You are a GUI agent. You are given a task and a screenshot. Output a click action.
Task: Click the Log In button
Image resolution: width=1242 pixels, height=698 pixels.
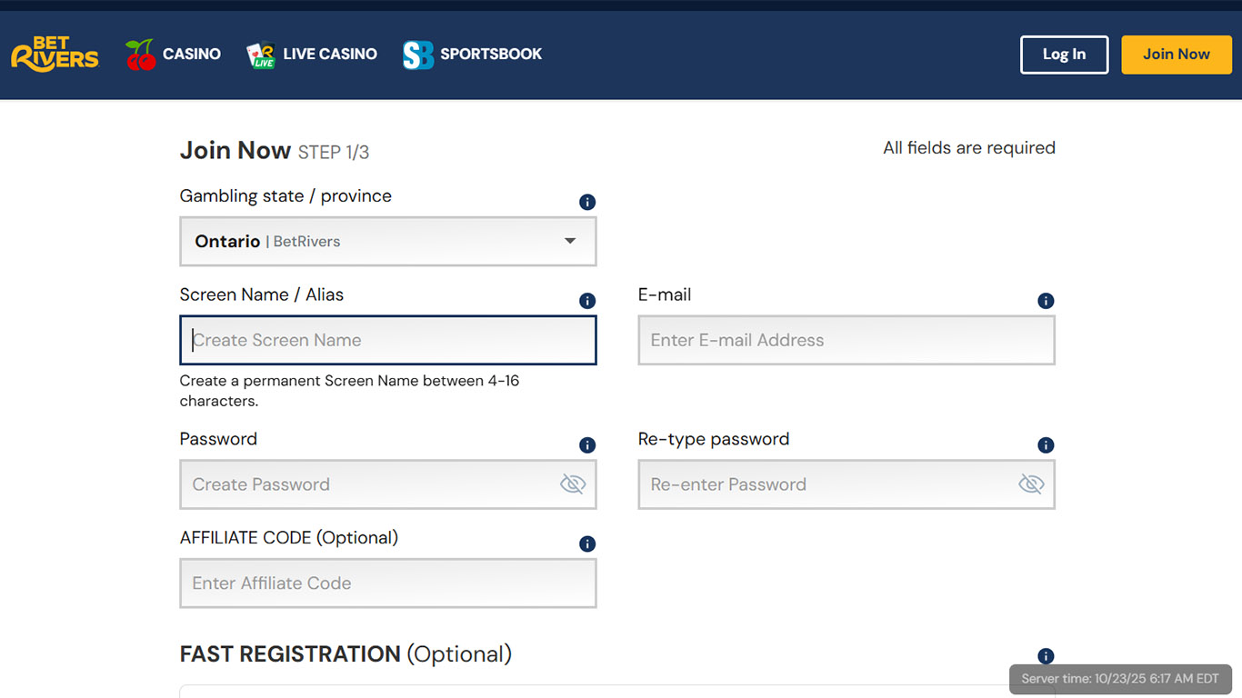click(1064, 55)
